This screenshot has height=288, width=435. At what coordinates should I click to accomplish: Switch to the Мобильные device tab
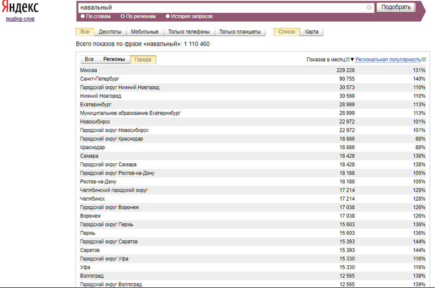145,32
